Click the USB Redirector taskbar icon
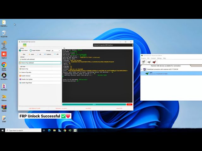The height and width of the screenshot is (151, 202). 70,131
